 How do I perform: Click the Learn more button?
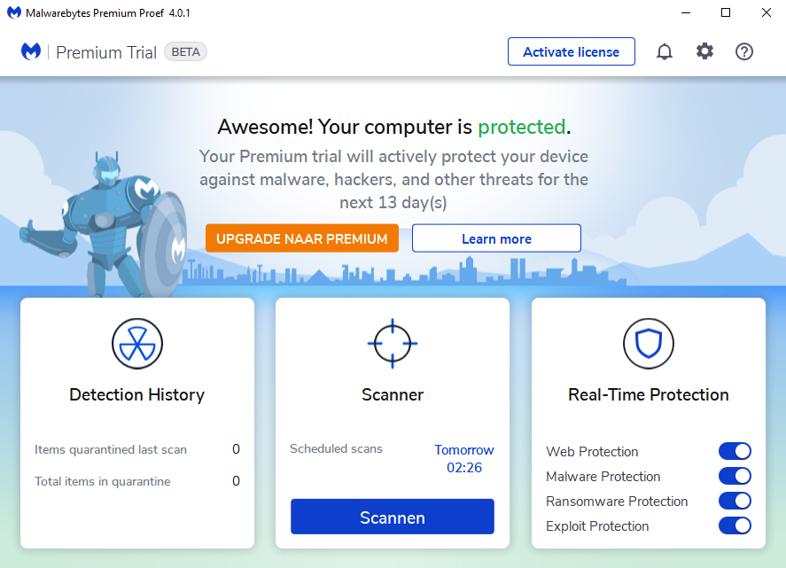(x=496, y=238)
